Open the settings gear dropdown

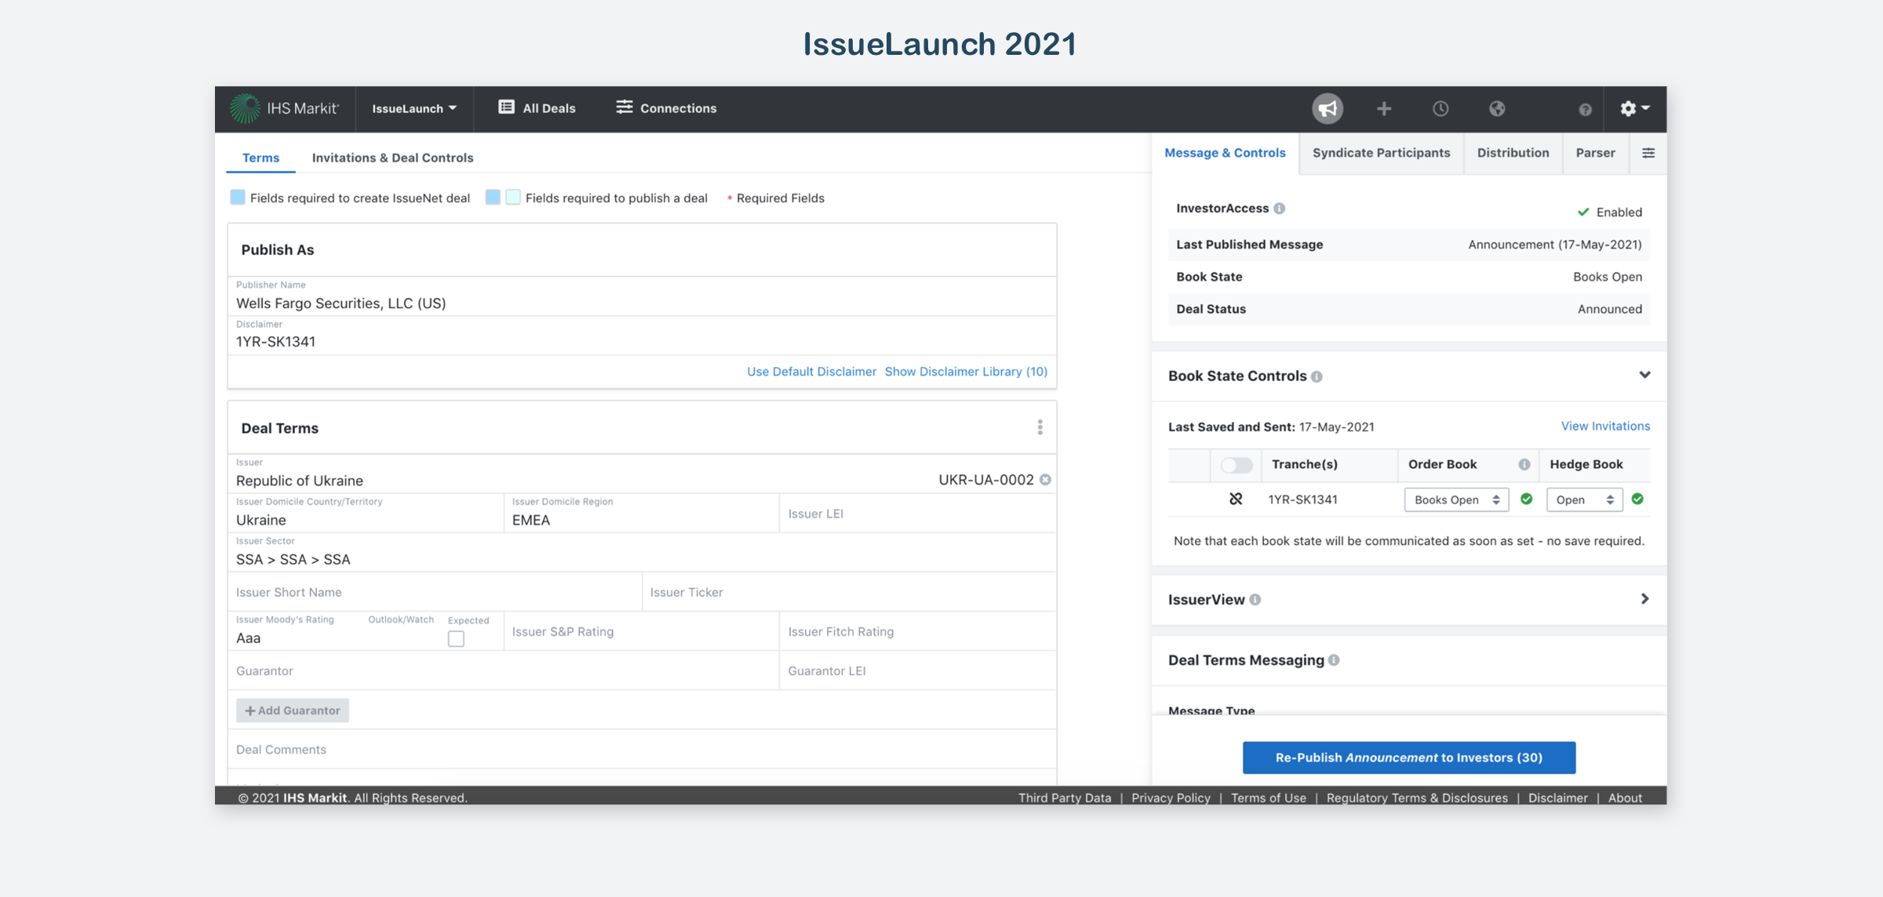pyautogui.click(x=1635, y=108)
